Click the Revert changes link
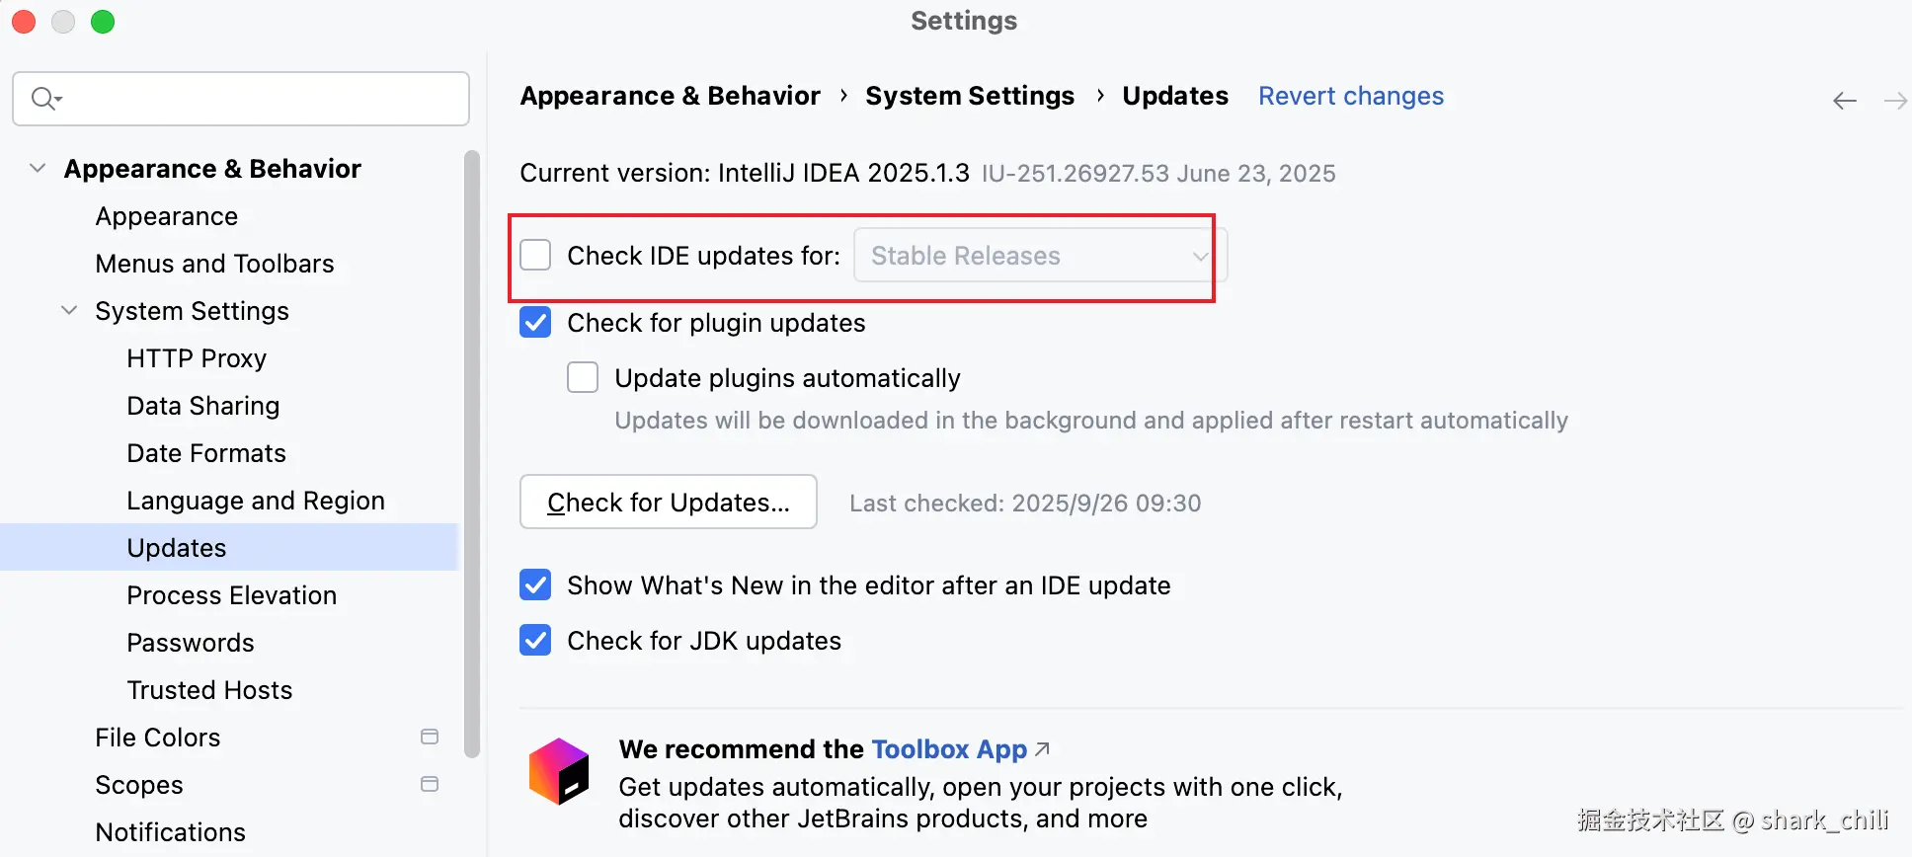 pyautogui.click(x=1350, y=96)
